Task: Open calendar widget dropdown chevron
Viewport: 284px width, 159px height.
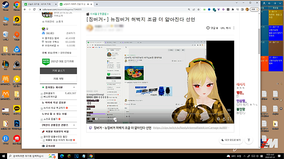Action: tap(280, 3)
